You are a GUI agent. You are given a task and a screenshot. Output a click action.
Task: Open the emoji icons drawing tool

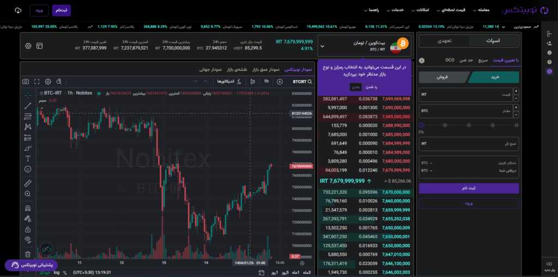(28, 169)
